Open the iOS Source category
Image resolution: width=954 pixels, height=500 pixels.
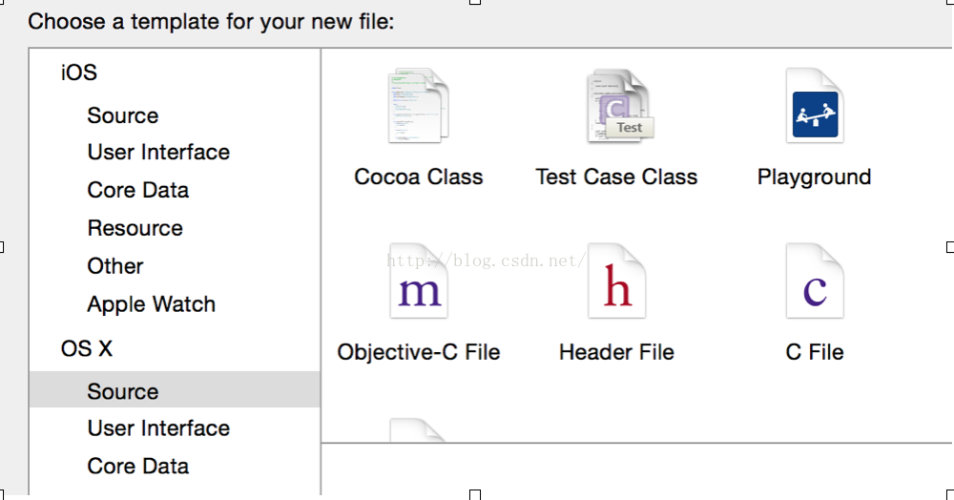123,115
